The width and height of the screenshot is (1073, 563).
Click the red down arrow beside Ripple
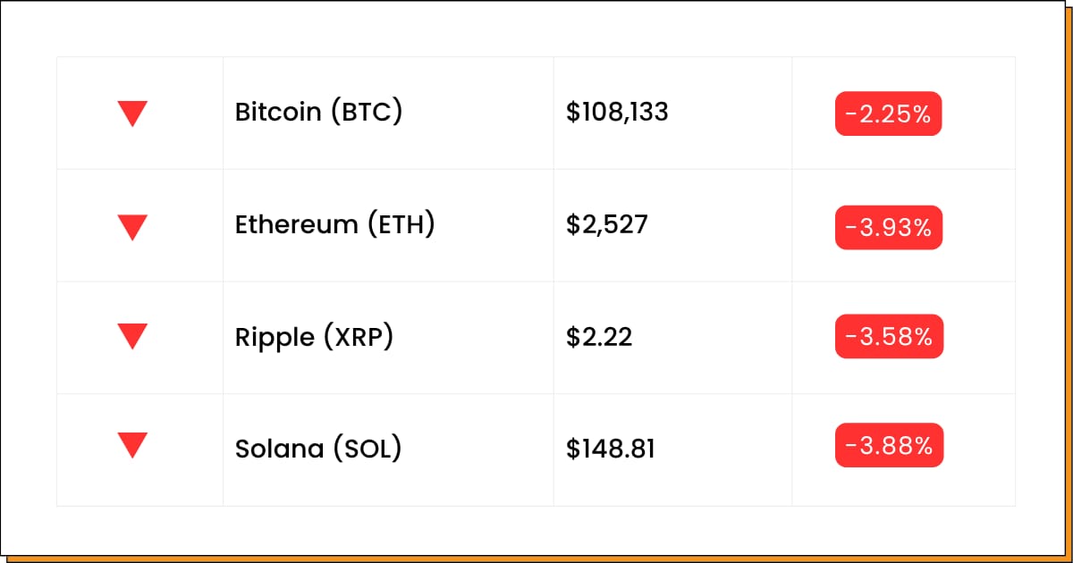point(132,337)
